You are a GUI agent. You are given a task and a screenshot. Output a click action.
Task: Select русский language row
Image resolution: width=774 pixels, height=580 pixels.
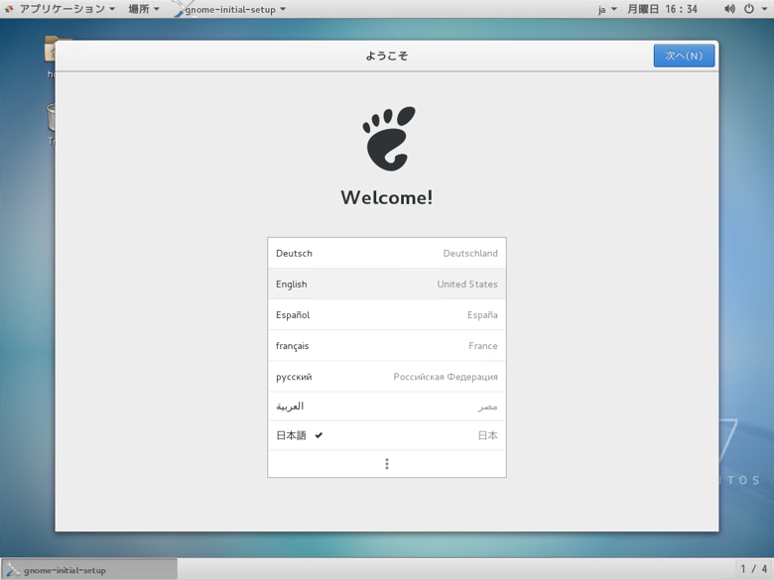pyautogui.click(x=387, y=377)
